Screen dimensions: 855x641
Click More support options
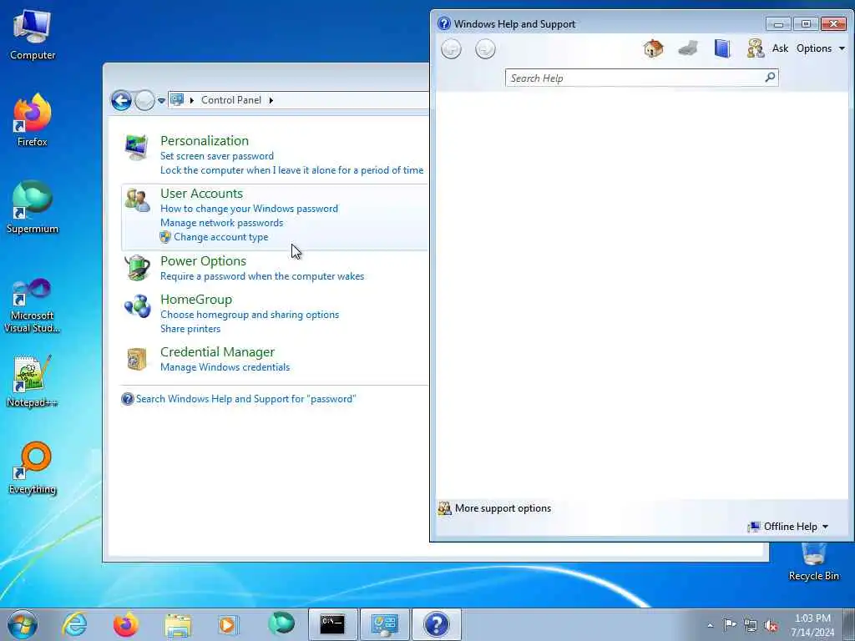tap(503, 508)
